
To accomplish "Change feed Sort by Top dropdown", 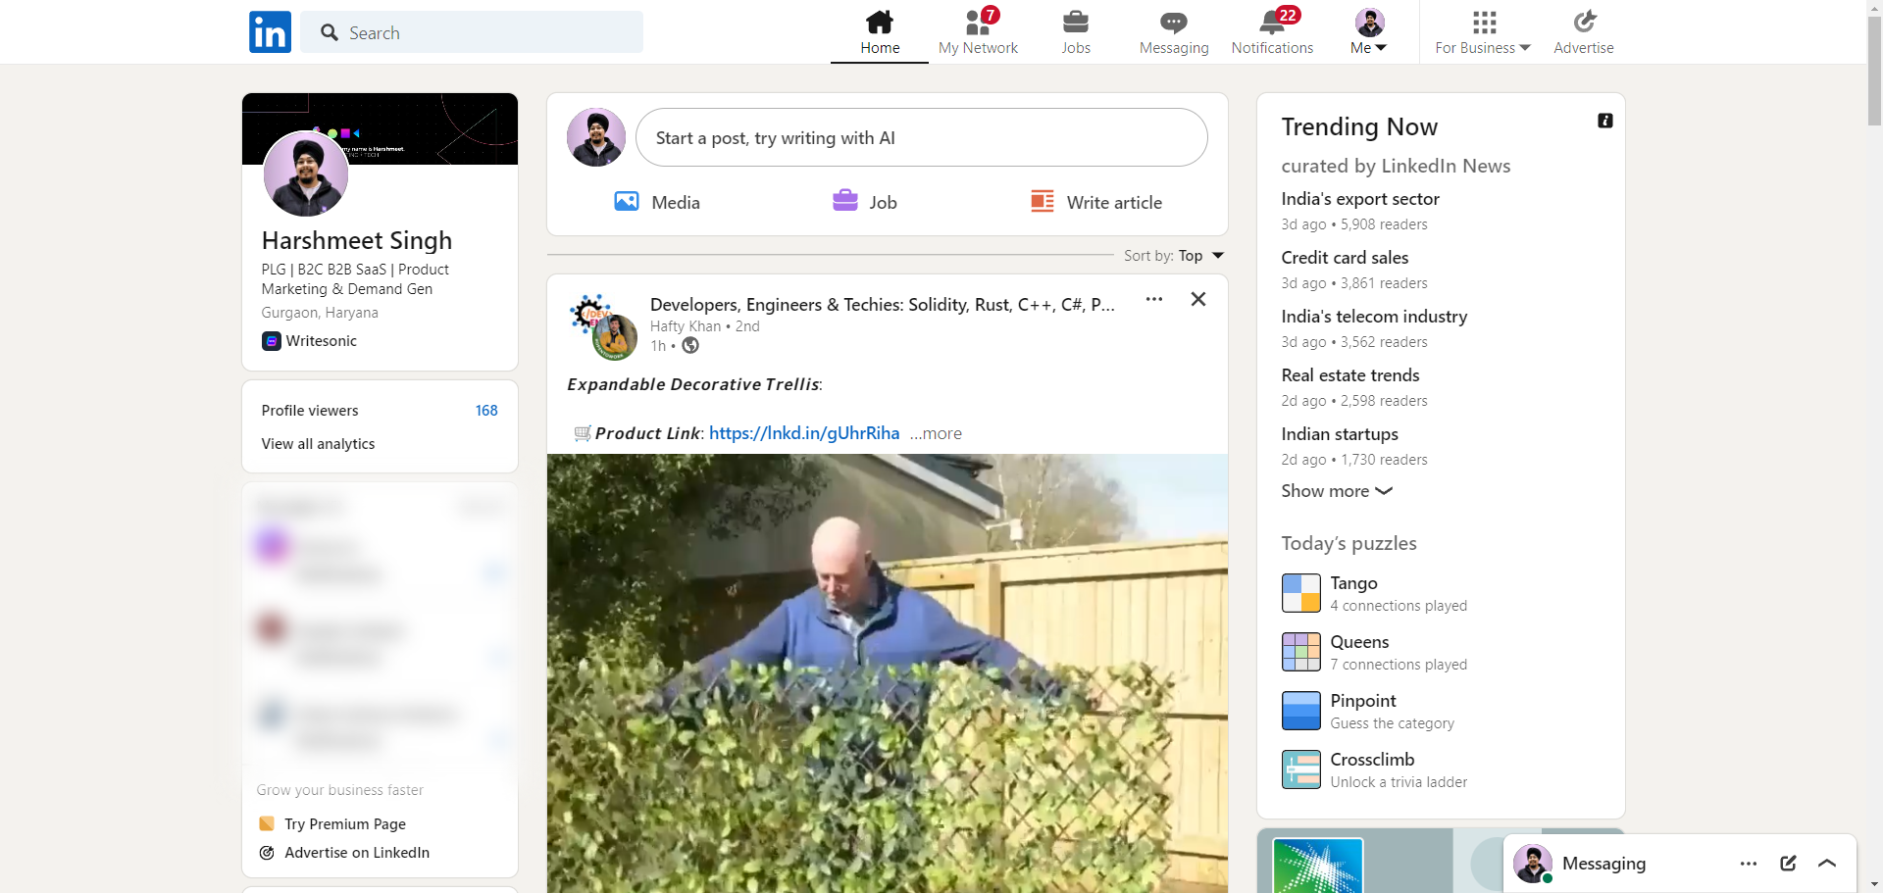I will click(x=1174, y=256).
